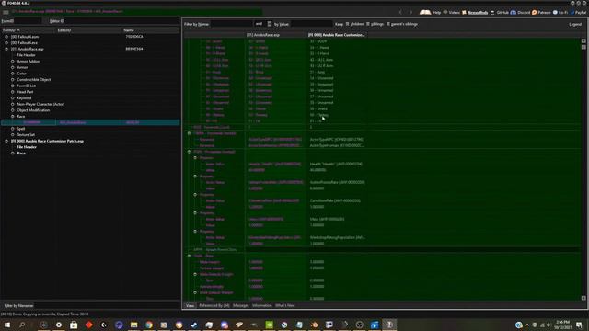589x331 pixels.
Task: Open Chrome from the taskbar
Action: tap(149, 325)
